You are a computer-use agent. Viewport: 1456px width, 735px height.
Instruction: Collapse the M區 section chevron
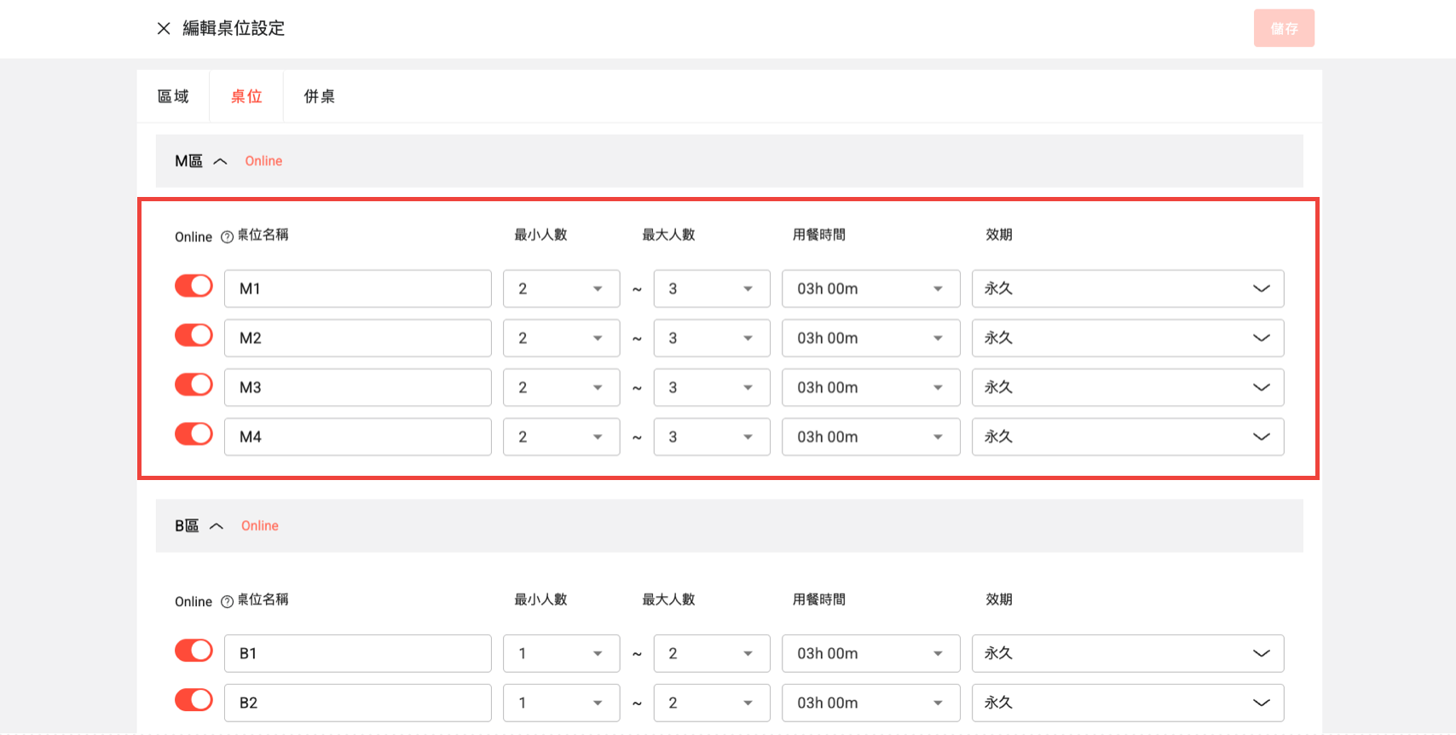(x=220, y=161)
